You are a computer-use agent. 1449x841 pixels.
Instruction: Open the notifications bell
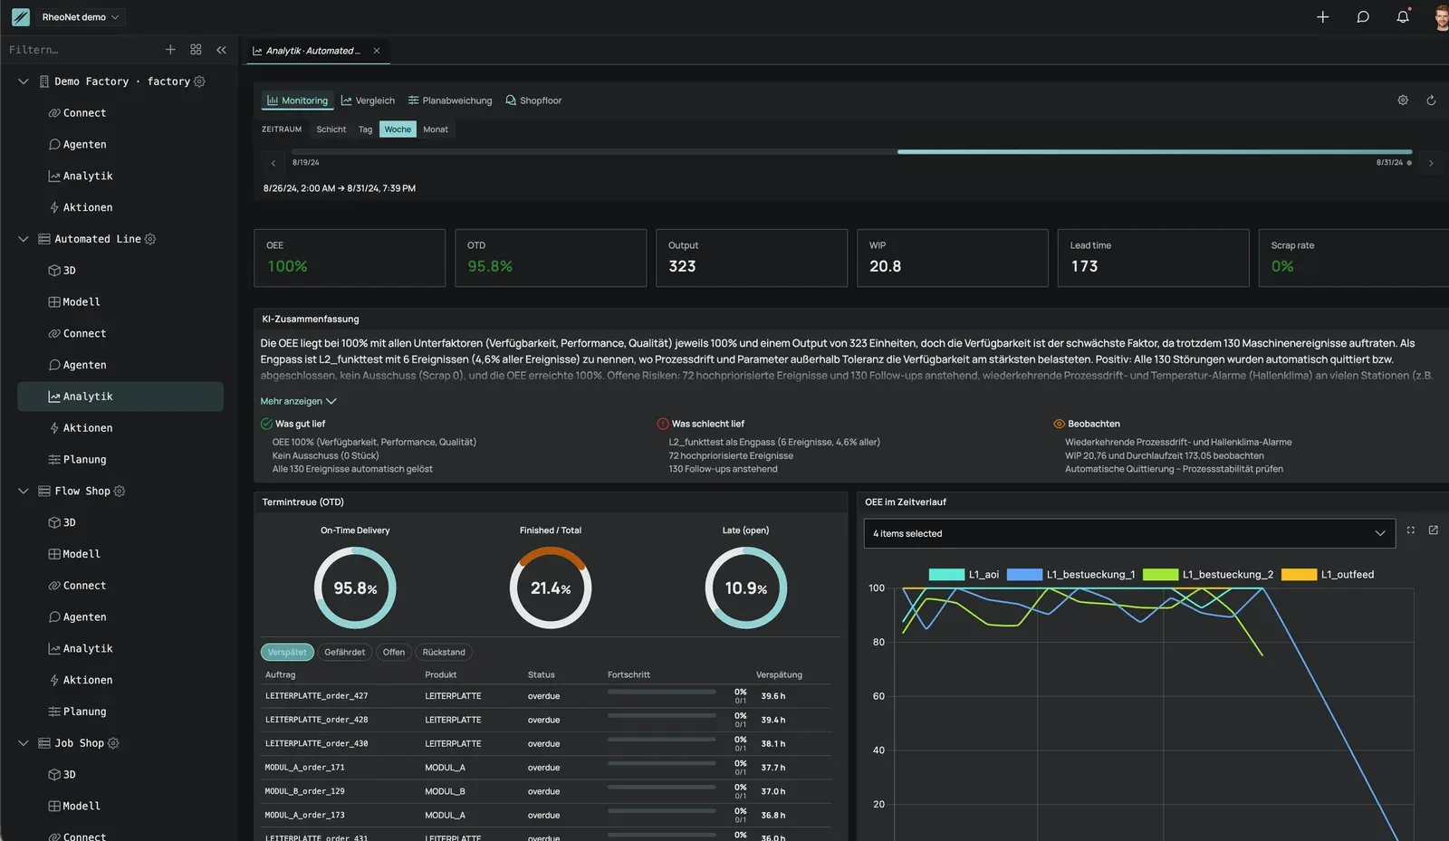point(1403,17)
